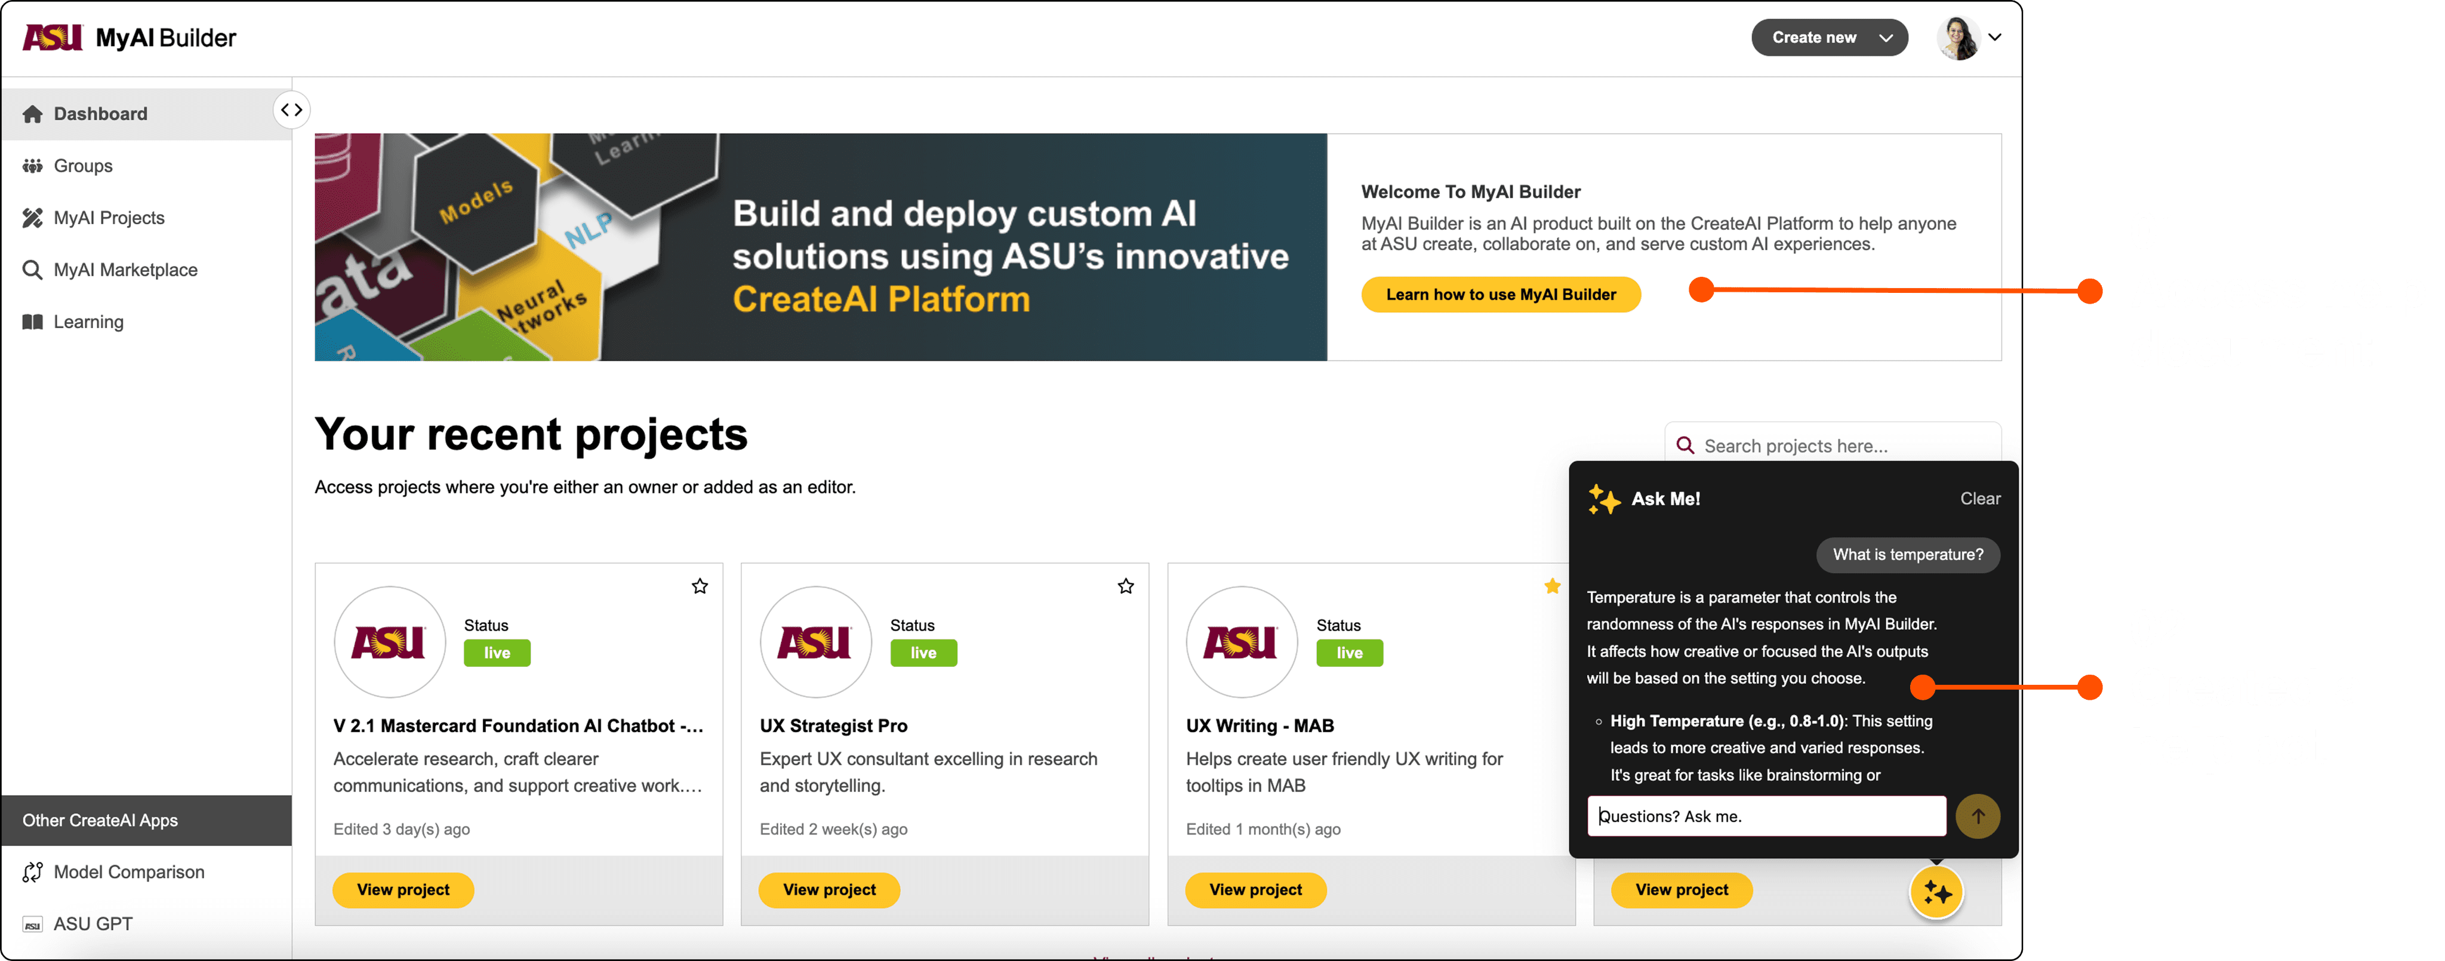Click live status badge on UX Writing - MAB
Viewport: 2445px width, 961px height.
click(x=1350, y=653)
